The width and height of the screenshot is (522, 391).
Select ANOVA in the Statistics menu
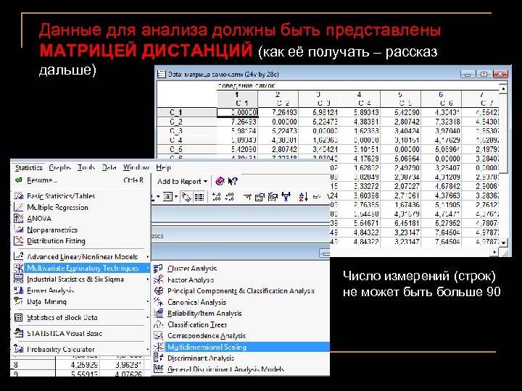click(x=80, y=219)
